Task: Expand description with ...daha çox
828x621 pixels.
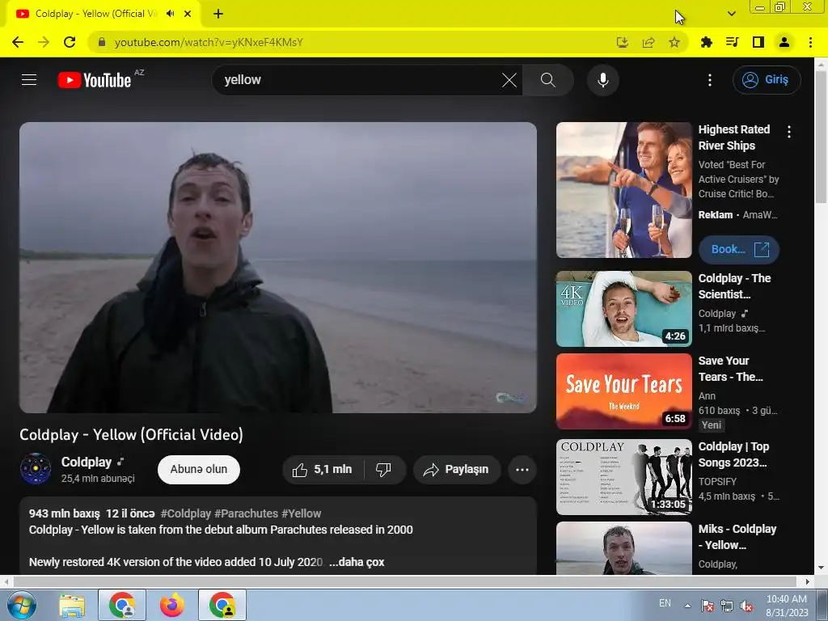Action: point(357,563)
